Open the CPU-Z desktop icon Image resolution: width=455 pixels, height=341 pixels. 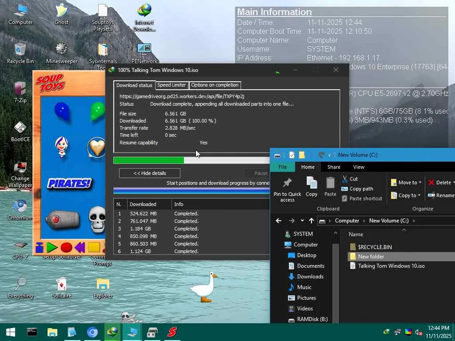20,250
